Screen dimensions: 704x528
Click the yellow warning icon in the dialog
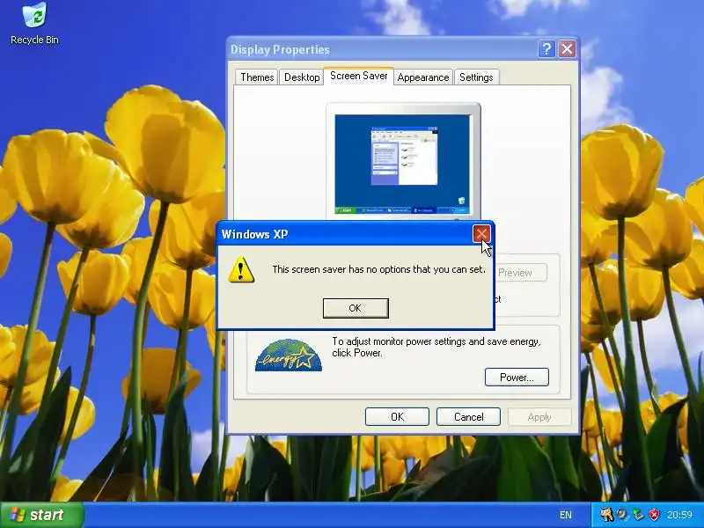[241, 270]
